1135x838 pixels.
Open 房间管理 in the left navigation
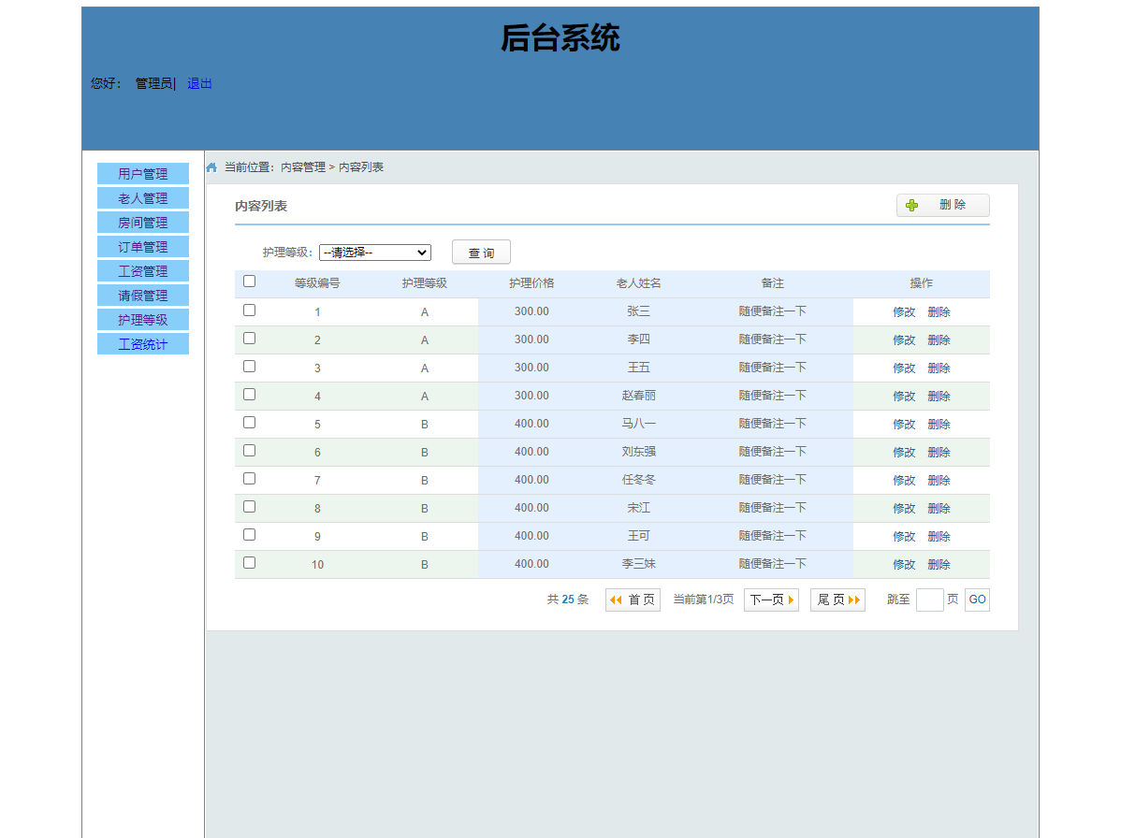142,222
